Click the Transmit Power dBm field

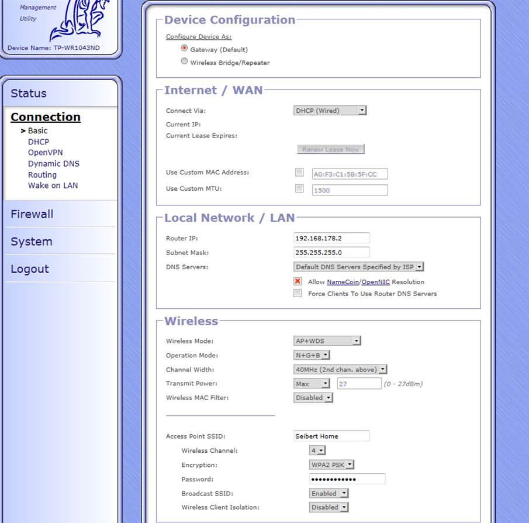tap(359, 384)
